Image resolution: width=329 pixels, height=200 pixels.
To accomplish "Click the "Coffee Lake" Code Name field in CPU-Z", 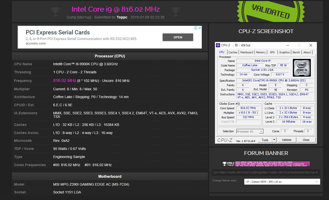I will pos(250,65).
